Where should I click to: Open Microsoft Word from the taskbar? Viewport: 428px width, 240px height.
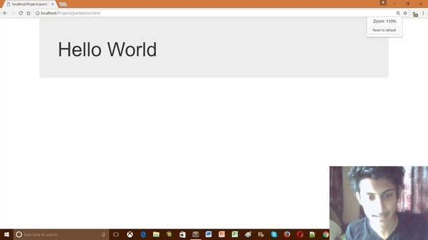(209, 234)
